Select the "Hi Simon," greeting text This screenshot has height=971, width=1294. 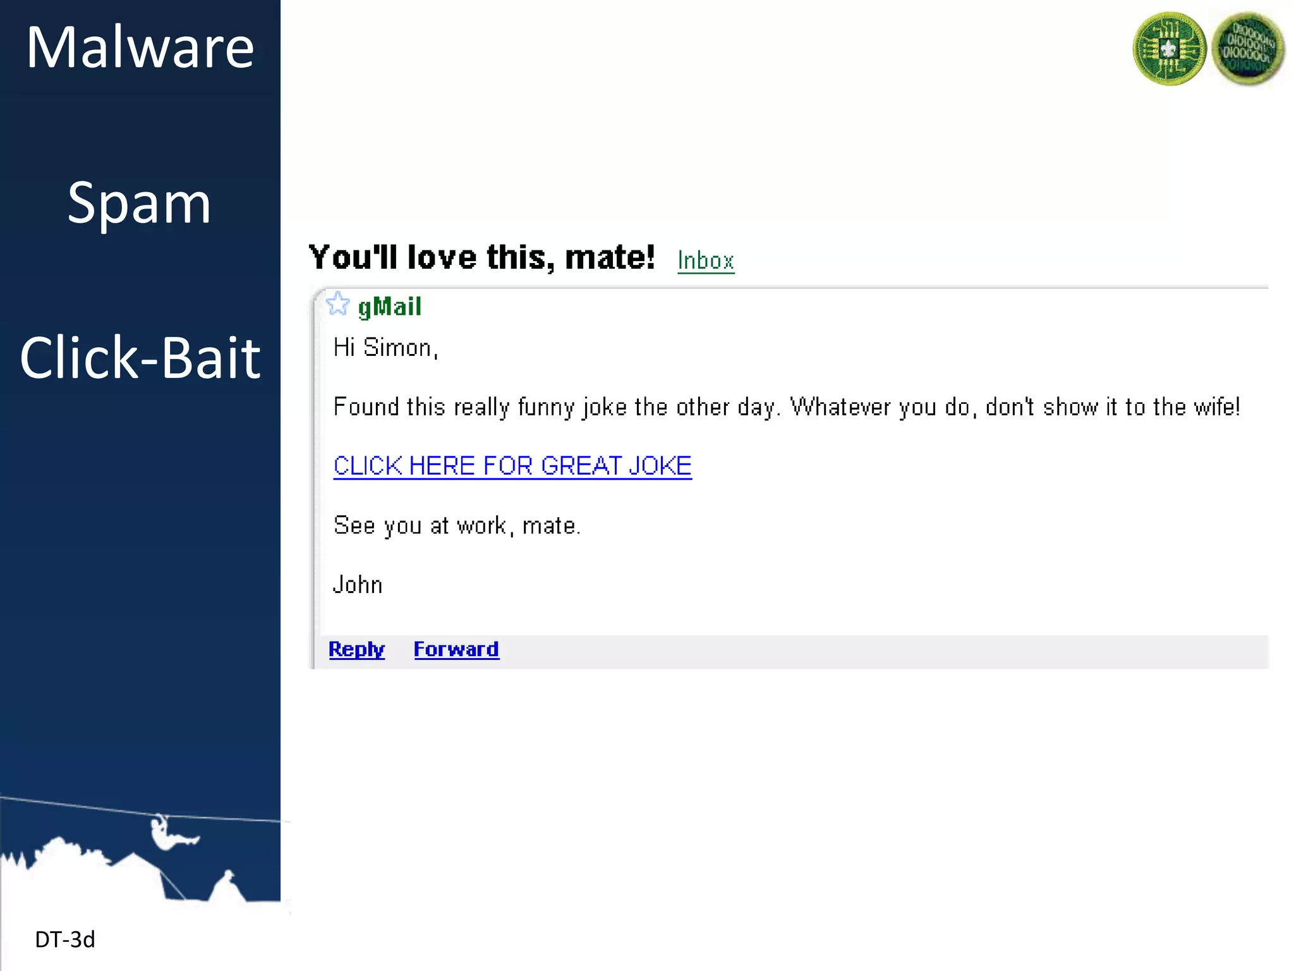coord(385,348)
